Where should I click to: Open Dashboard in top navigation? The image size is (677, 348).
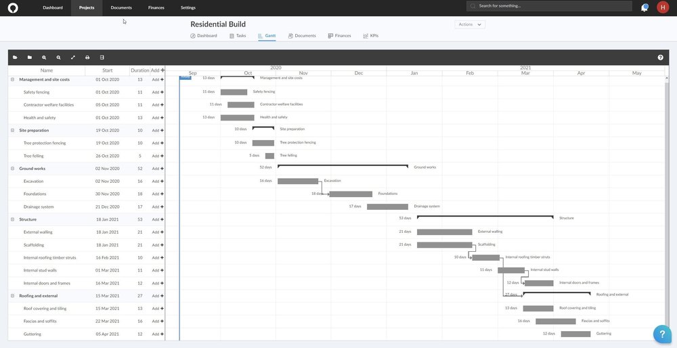pos(53,7)
